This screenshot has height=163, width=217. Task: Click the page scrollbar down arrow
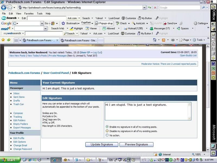208,149
